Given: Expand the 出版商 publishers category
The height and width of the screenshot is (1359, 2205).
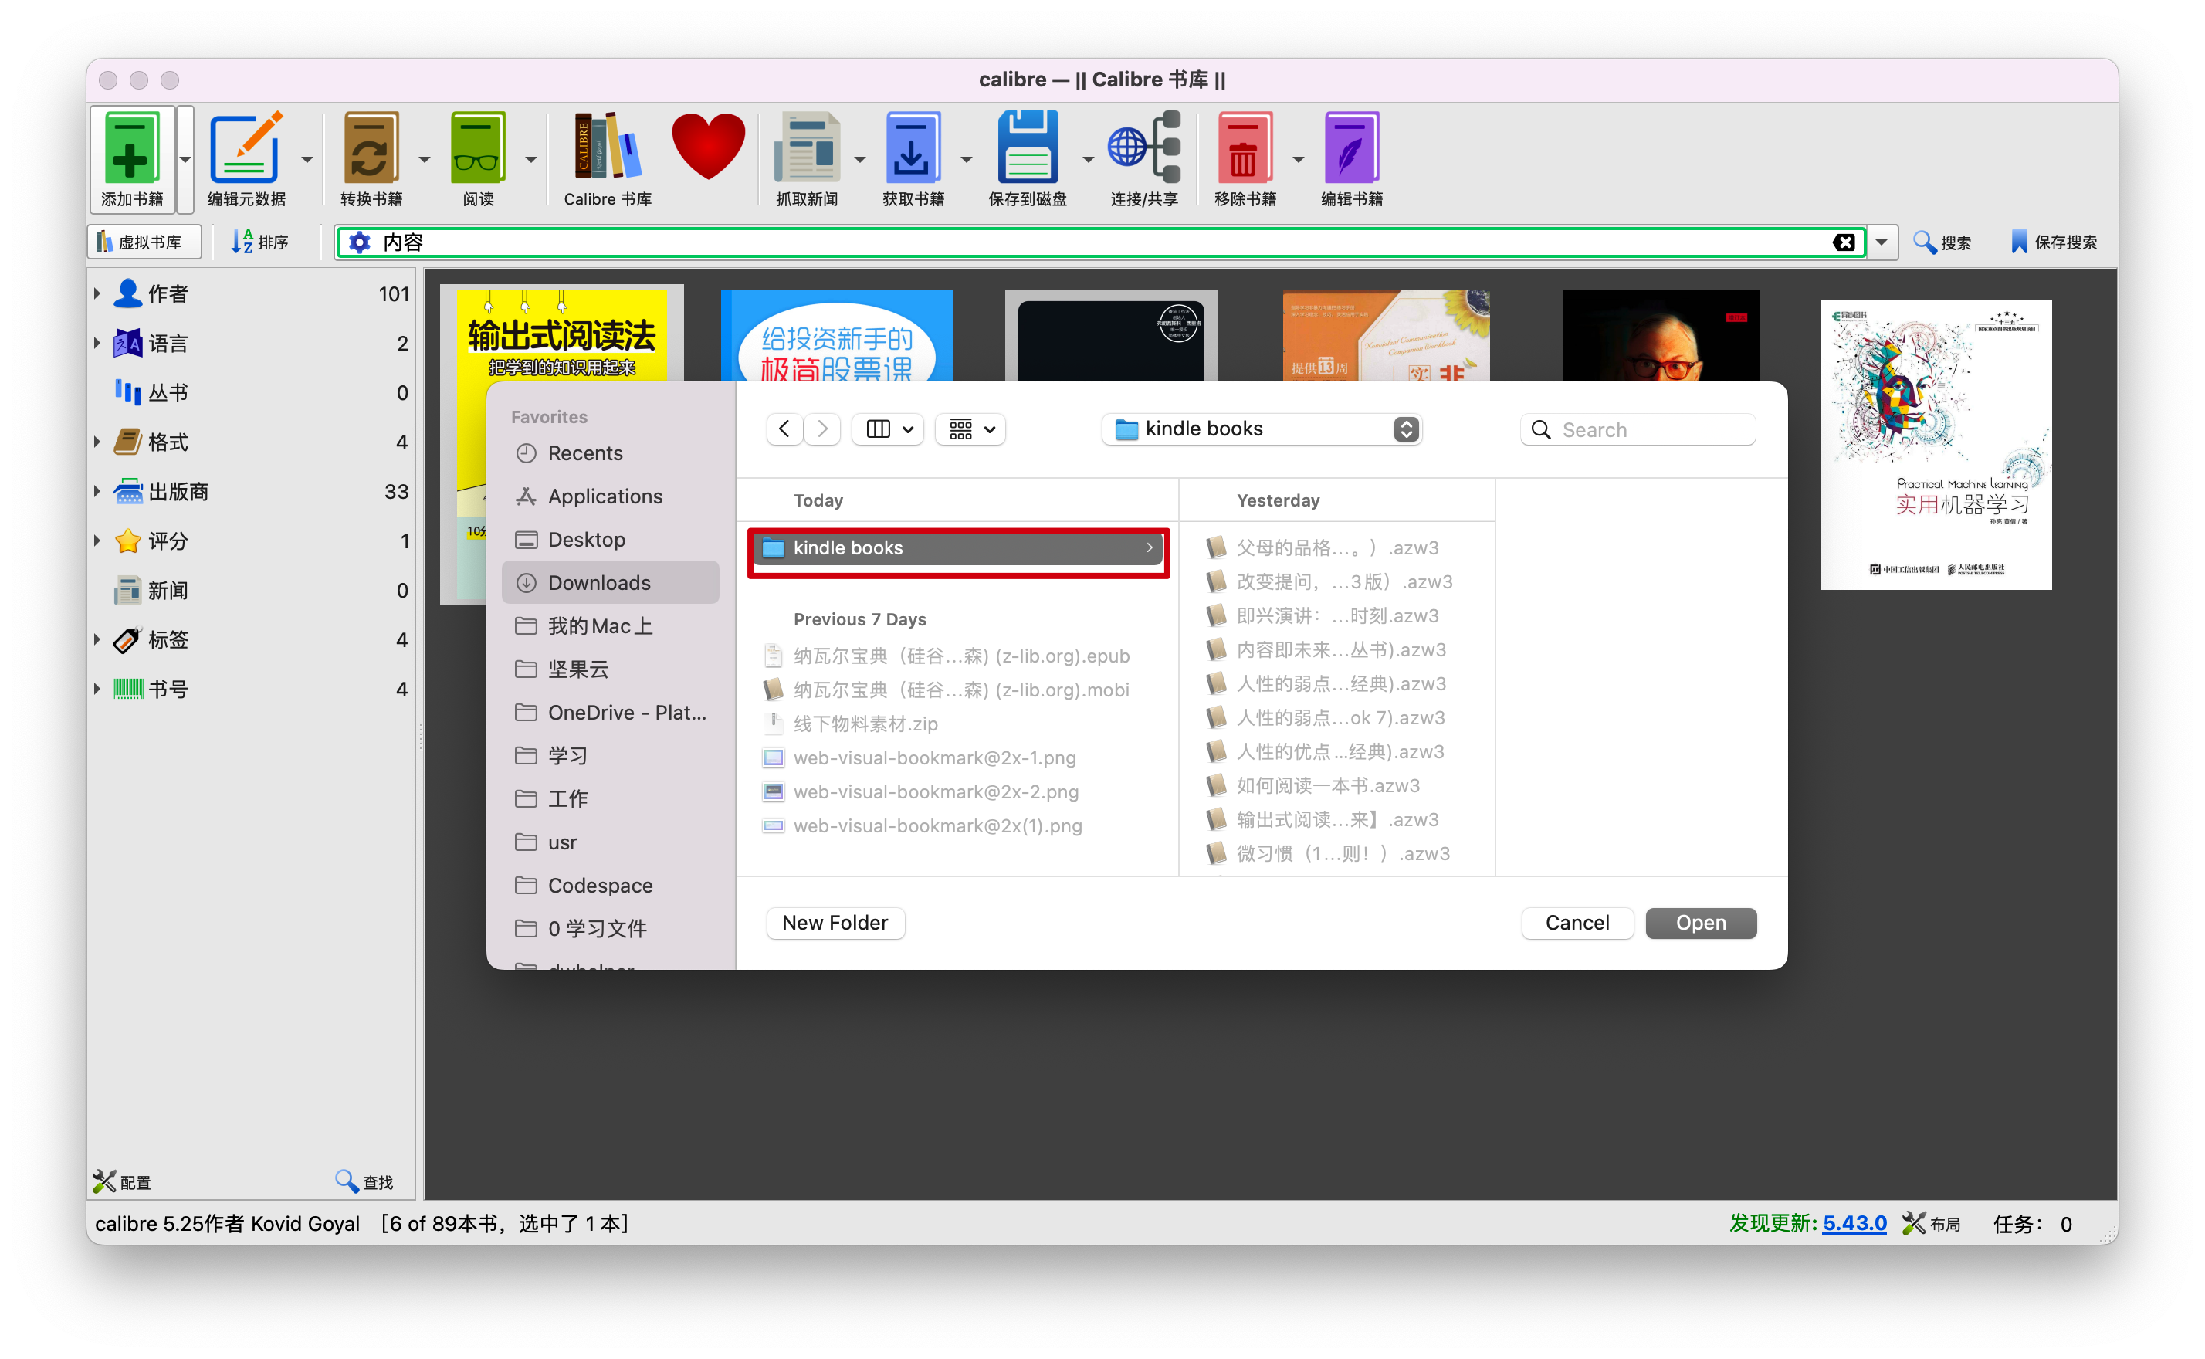Looking at the screenshot, I should click(x=97, y=491).
